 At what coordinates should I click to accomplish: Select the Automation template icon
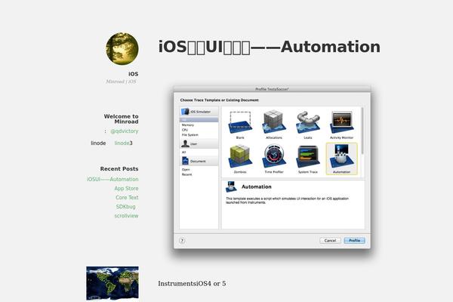pos(341,156)
